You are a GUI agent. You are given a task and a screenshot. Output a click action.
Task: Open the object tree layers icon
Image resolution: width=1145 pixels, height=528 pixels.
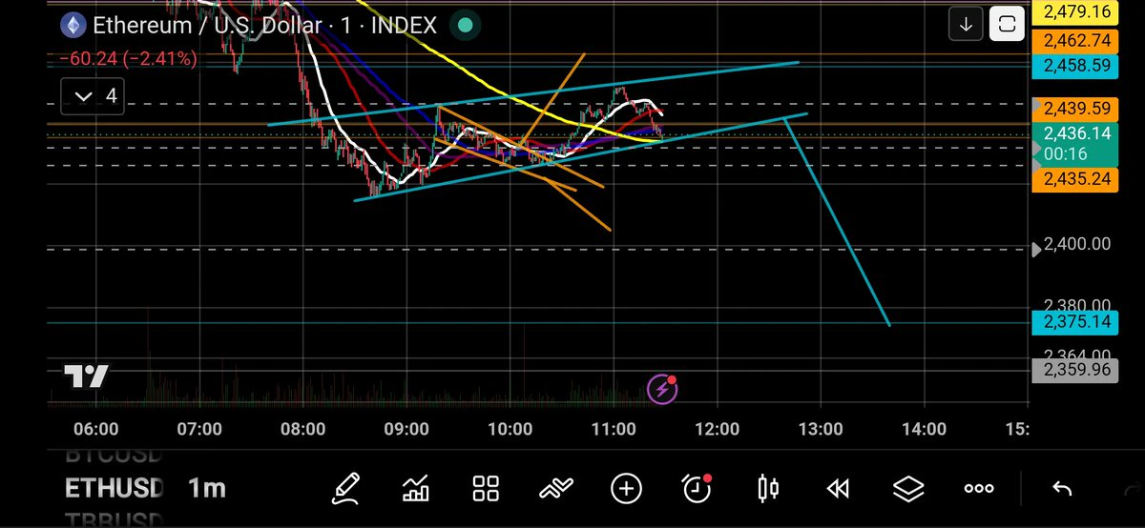[x=908, y=489]
